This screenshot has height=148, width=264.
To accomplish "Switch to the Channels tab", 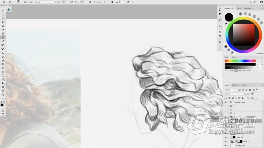I will point(236,85).
